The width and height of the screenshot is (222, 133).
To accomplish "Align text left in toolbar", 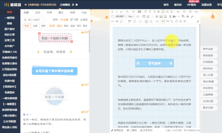I will (x=146, y=11).
